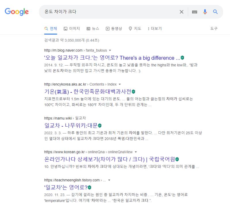Screen dimensions: 230x209
Task: Expand dropdown arrow beside teachmeenglish.tistory.com URL
Action: [x=109, y=180]
